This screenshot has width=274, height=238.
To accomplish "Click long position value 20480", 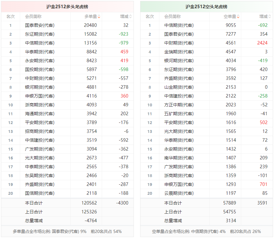I will click(90, 25).
